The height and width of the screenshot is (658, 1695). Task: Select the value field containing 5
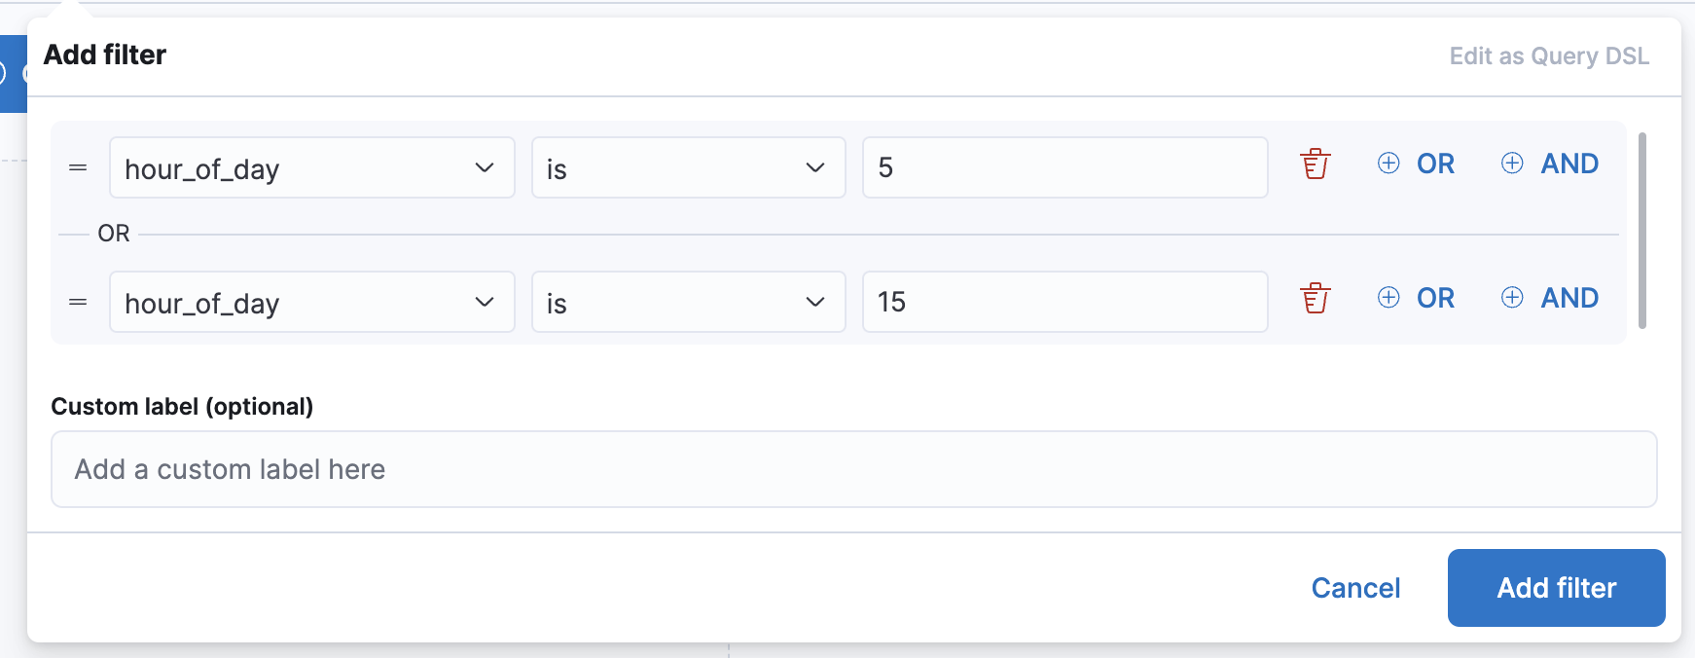click(1064, 166)
